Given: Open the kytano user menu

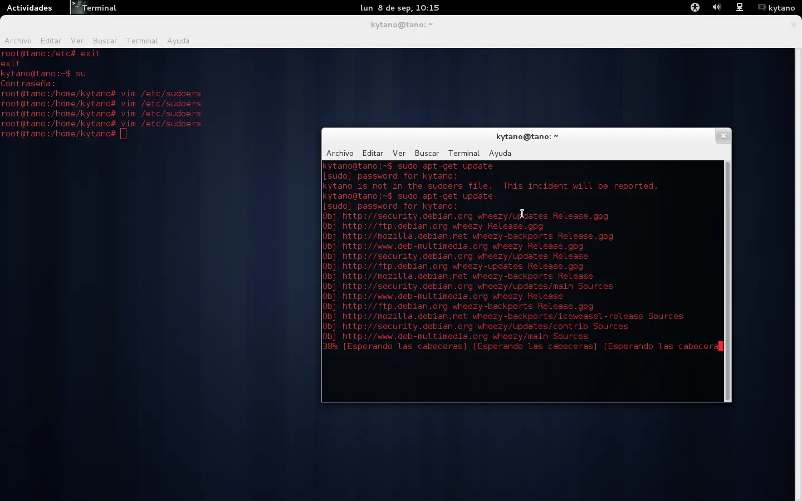Looking at the screenshot, I should tap(776, 8).
